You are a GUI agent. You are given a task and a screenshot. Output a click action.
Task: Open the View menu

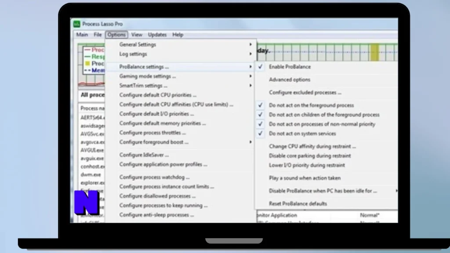coord(137,35)
